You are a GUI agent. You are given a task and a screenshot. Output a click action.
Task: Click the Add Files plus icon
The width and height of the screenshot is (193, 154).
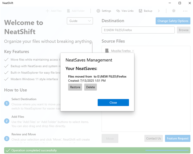point(47,11)
